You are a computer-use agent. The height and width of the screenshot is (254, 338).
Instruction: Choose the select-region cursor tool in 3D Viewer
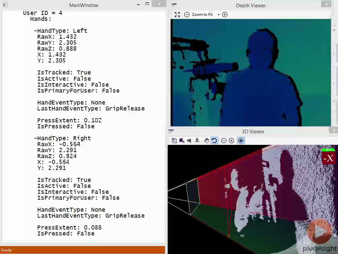click(182, 141)
